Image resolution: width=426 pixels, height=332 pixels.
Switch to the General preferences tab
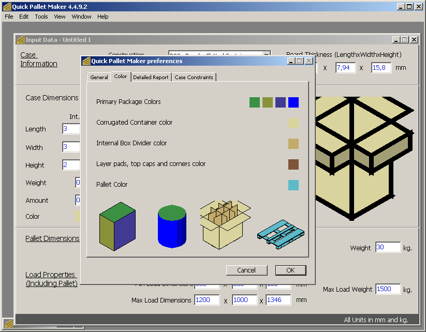coord(99,78)
